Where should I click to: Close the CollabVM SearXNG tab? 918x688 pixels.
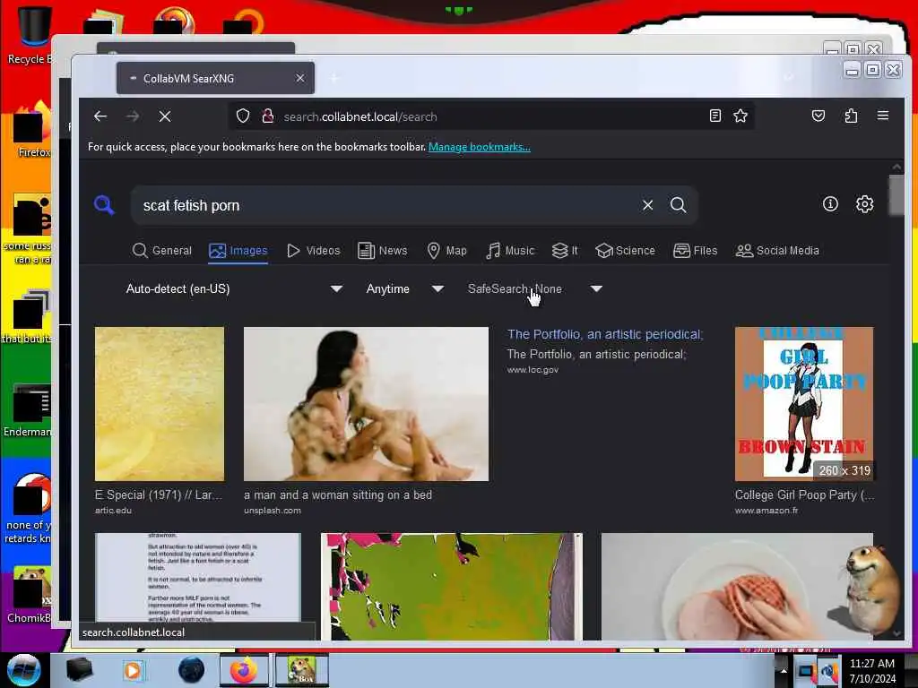(x=299, y=78)
